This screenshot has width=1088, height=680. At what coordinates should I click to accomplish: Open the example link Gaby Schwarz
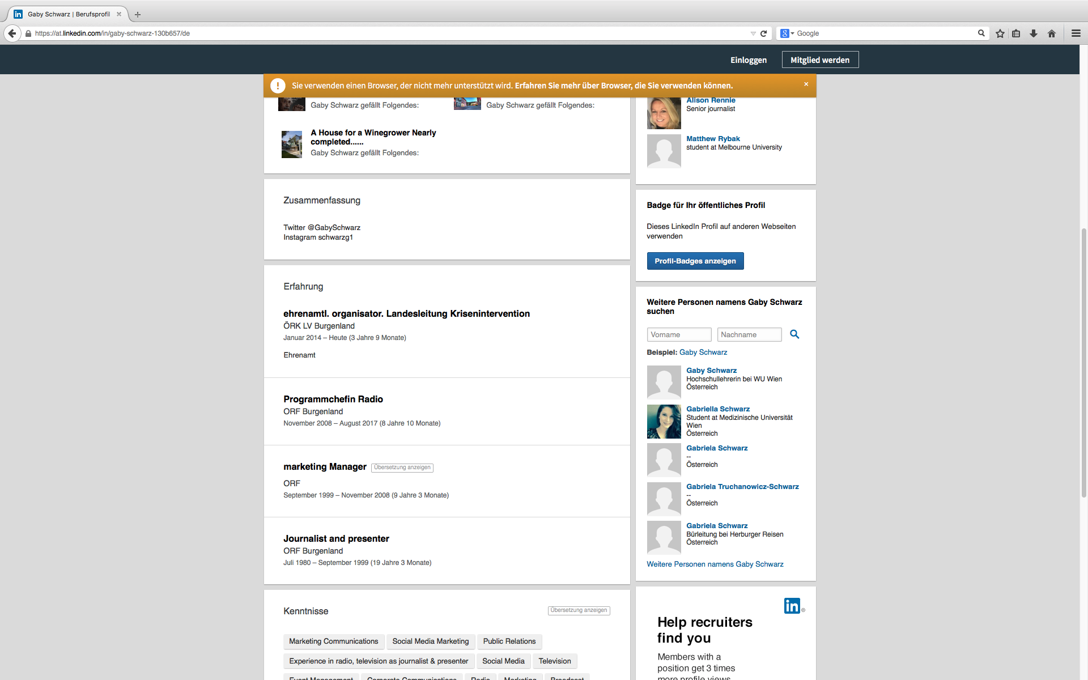(703, 352)
